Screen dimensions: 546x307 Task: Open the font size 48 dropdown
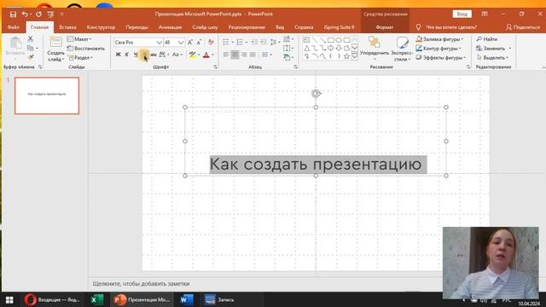181,42
